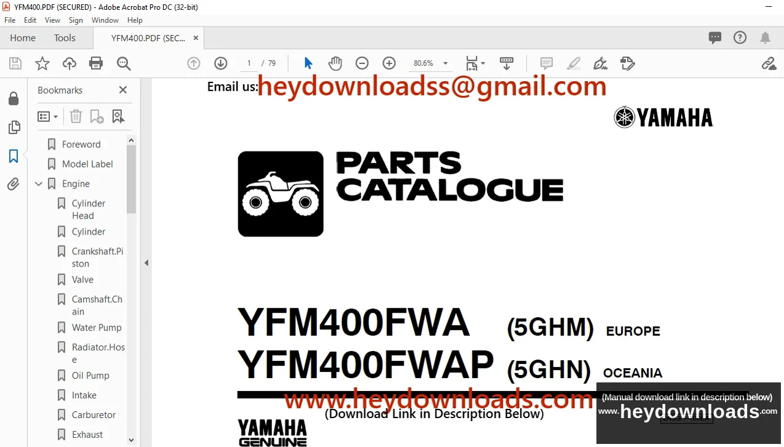Jump to Oil Pump bookmark
Image resolution: width=784 pixels, height=447 pixels.
coord(90,376)
